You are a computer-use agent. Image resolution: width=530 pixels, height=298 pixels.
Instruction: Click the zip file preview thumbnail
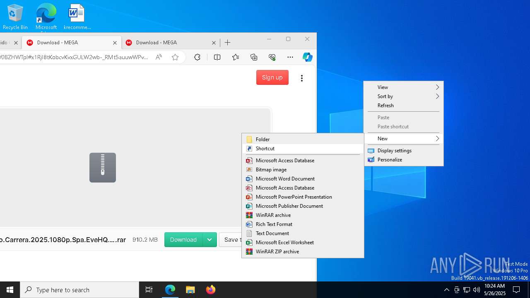point(103,168)
